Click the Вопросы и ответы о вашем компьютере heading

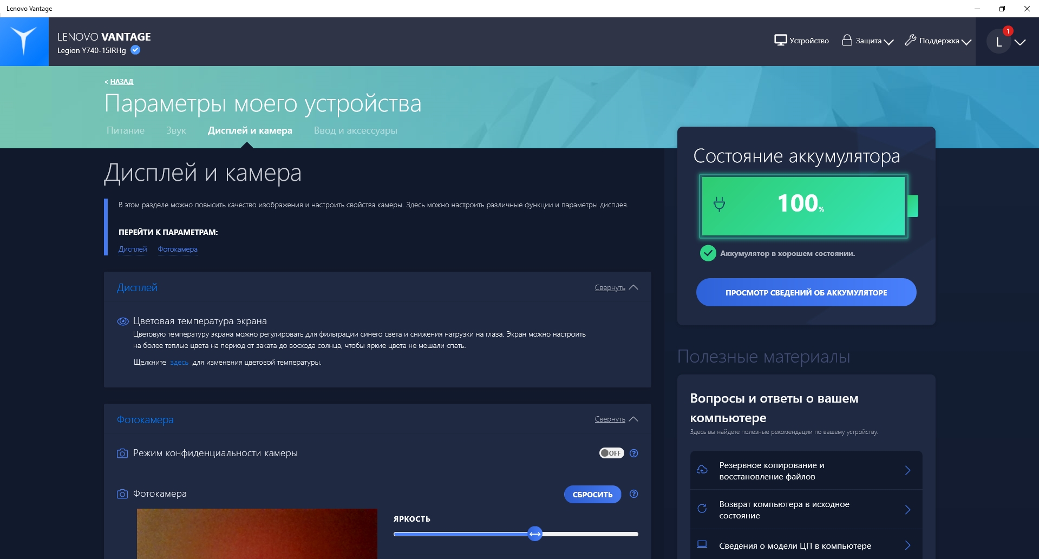pos(774,408)
